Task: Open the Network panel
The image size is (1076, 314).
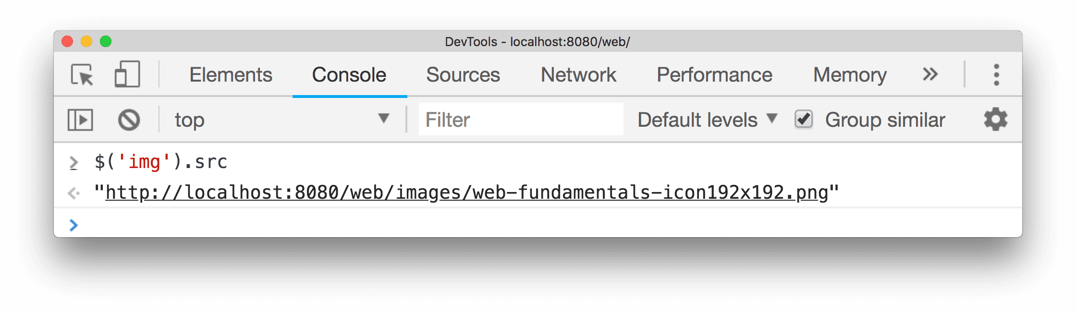Action: [578, 75]
